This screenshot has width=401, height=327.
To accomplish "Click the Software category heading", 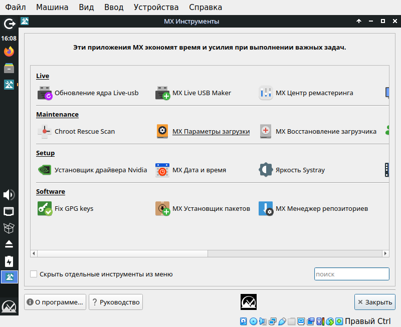I will [x=51, y=192].
